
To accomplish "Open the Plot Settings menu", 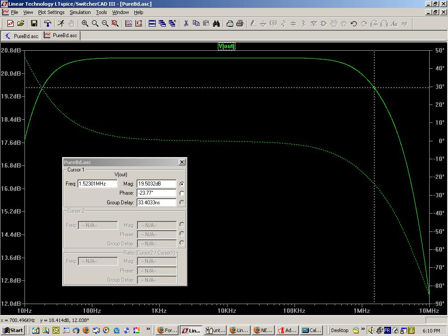I will [51, 12].
